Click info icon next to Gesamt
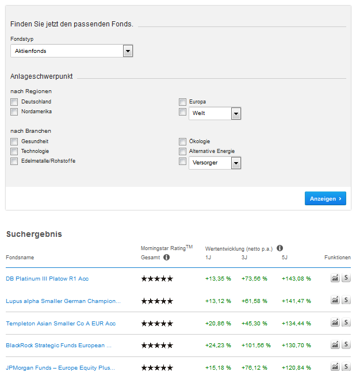Viewport: 356px width, 376px height. tap(166, 258)
